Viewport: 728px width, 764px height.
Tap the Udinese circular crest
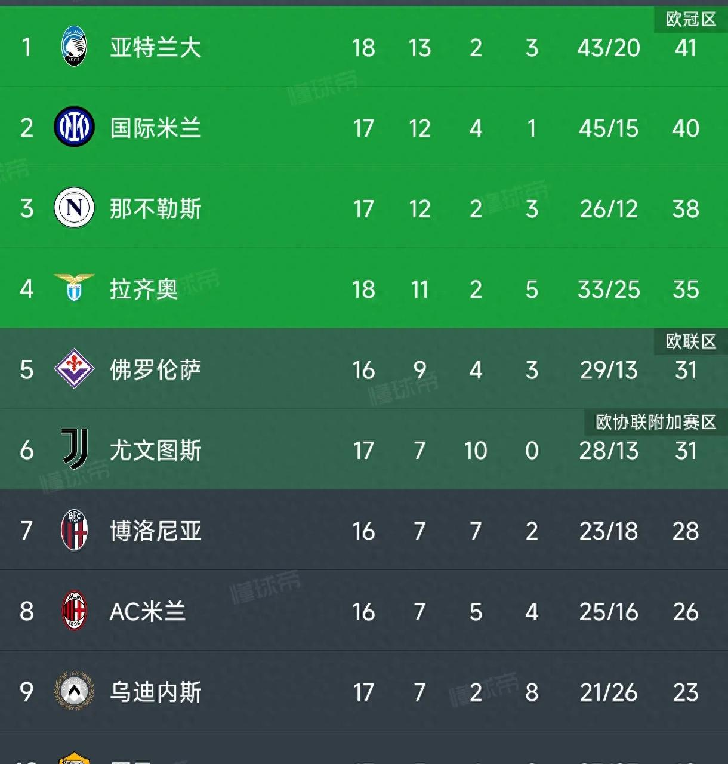74,691
